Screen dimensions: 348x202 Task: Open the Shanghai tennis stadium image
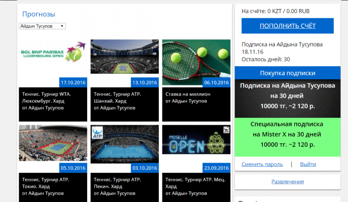tap(125, 57)
